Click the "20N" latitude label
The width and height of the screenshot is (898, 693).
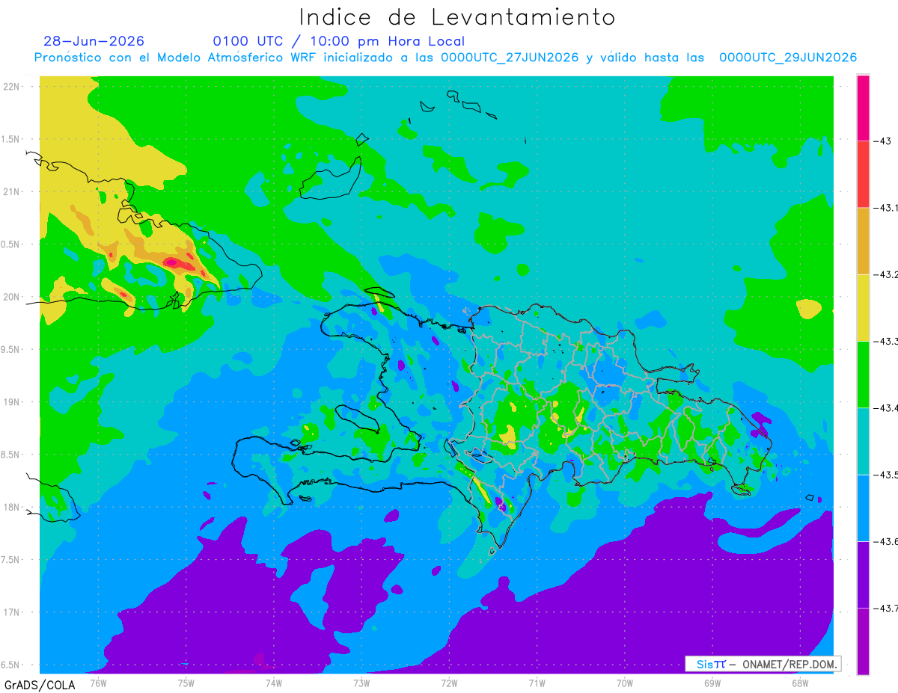(x=12, y=297)
